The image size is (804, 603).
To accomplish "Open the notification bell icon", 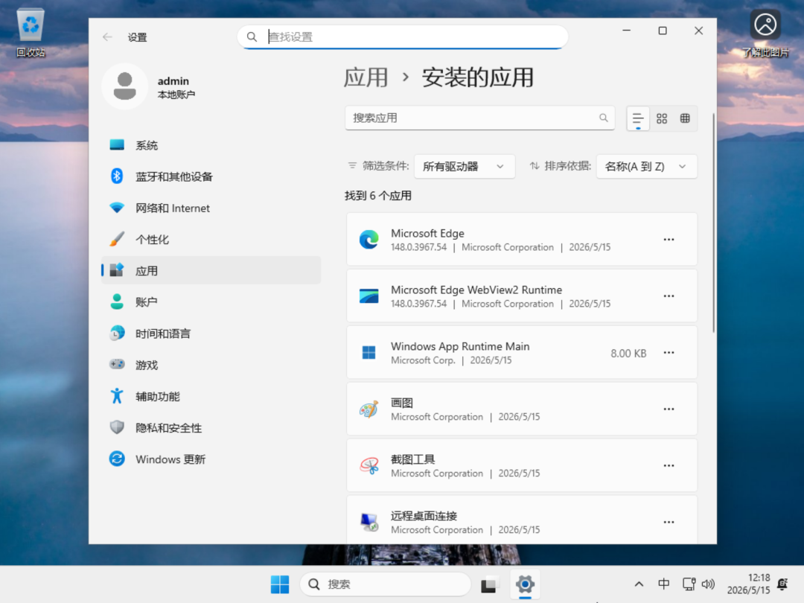I will point(782,584).
